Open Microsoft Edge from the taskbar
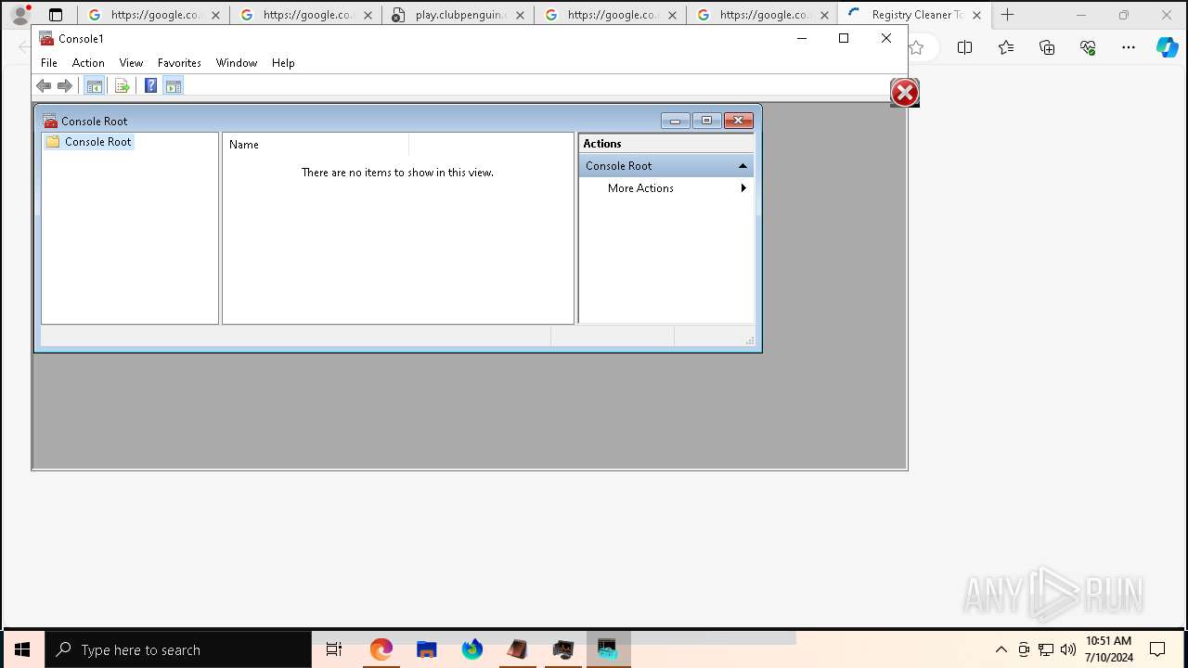1188x668 pixels. point(381,649)
